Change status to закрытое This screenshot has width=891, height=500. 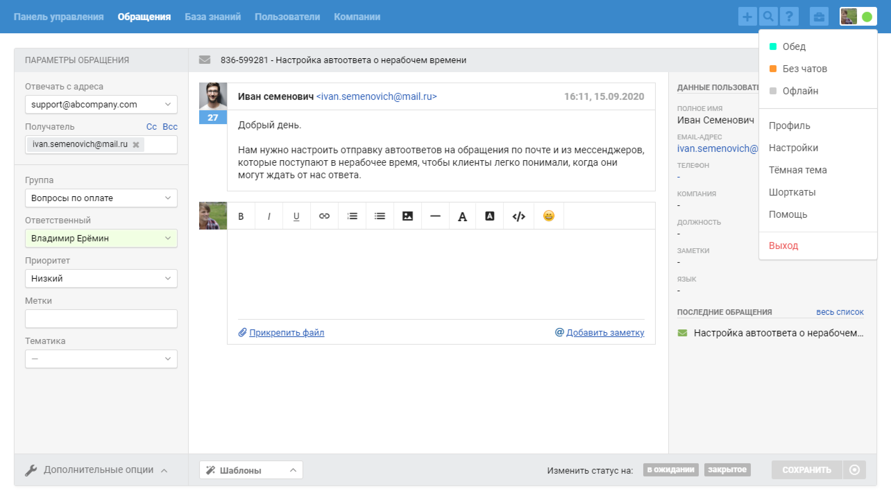[727, 469]
